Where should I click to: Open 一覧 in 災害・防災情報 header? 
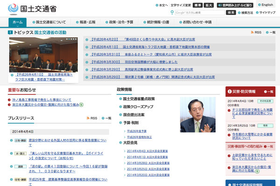click(269, 92)
